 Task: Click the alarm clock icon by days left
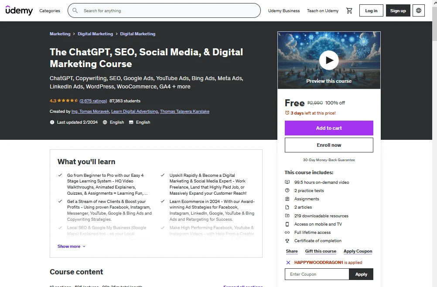287,113
